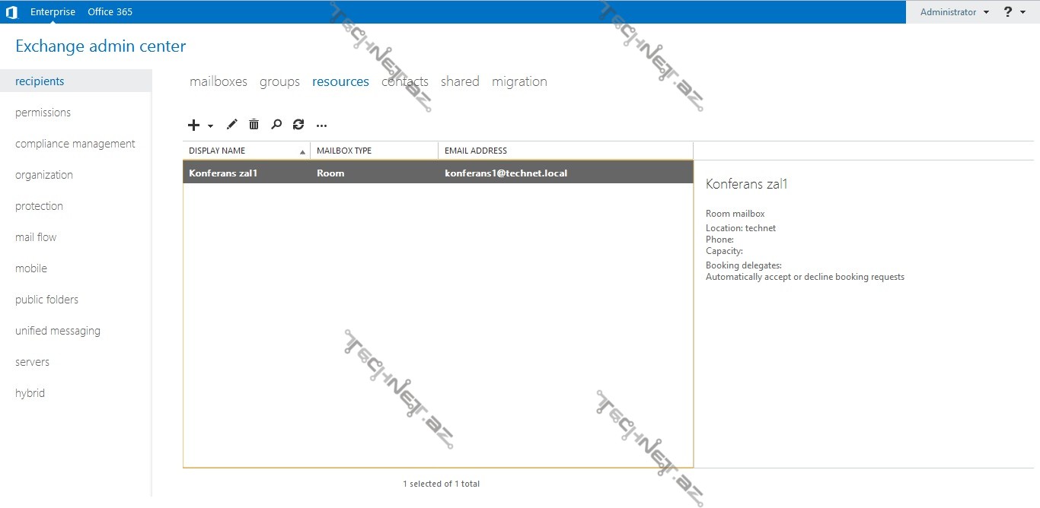Click the Office logo icon
Image resolution: width=1040 pixels, height=508 pixels.
11,12
